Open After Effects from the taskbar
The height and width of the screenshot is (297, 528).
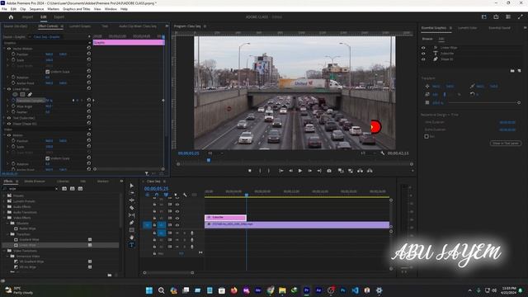pyautogui.click(x=318, y=290)
